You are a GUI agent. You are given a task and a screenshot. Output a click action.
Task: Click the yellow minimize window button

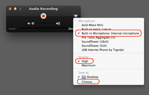point(15,9)
